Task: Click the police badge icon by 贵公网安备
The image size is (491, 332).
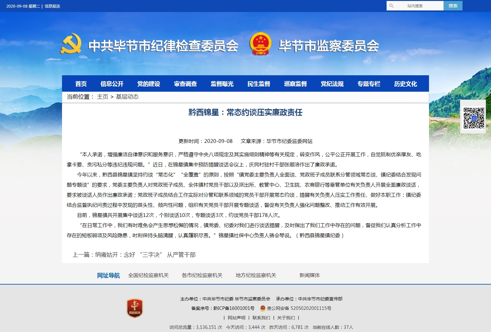Action: (263, 308)
